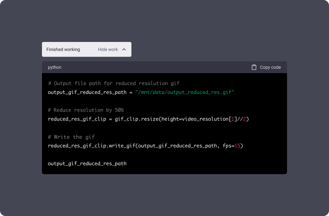
Task: Copy the code using Copy code text
Action: pos(270,67)
